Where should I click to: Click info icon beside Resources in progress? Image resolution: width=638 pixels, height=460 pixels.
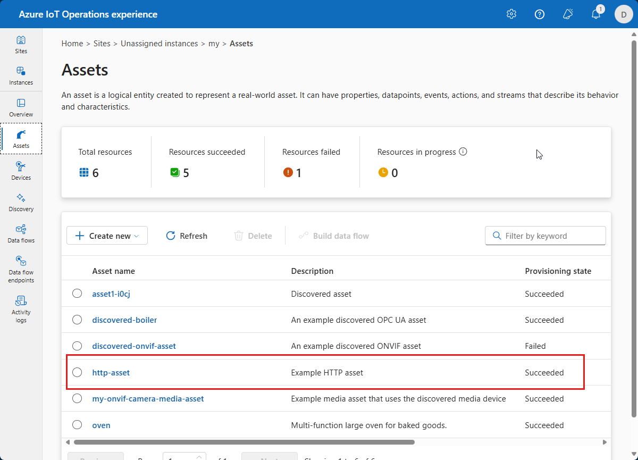(463, 152)
